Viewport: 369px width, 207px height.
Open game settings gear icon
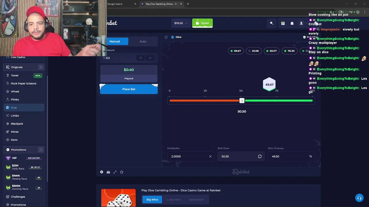(x=101, y=172)
